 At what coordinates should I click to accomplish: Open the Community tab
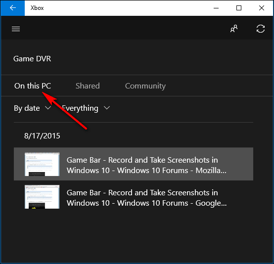(x=145, y=86)
